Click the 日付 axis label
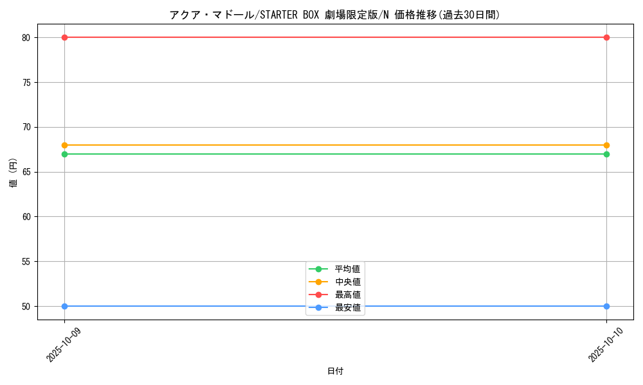This screenshot has height=385, width=643. pyautogui.click(x=335, y=371)
